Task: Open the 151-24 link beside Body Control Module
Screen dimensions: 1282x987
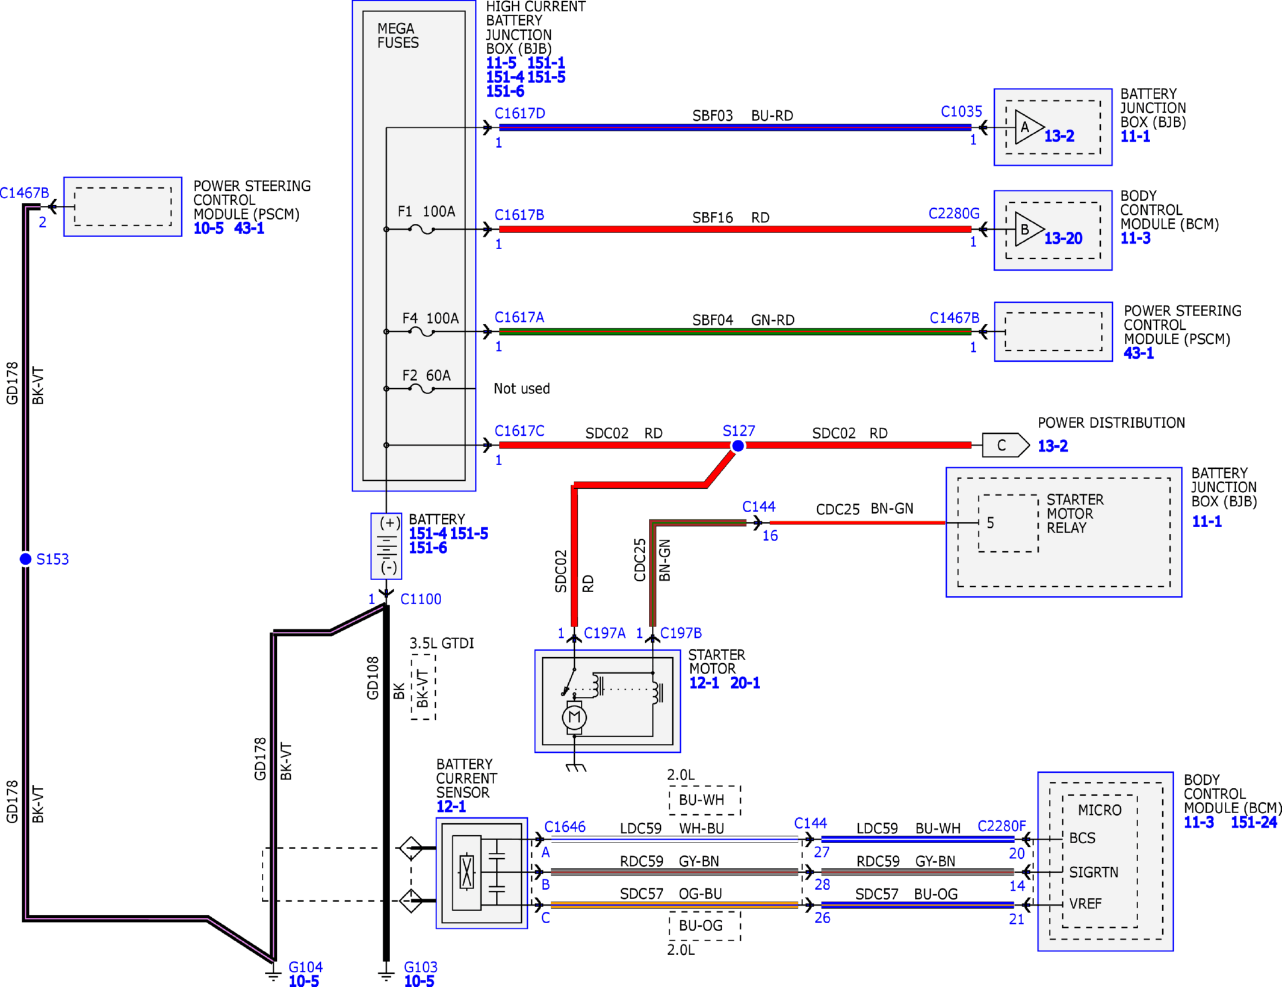Action: tap(1254, 823)
